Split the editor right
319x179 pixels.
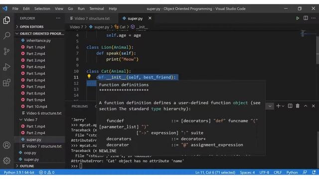tap(306, 18)
